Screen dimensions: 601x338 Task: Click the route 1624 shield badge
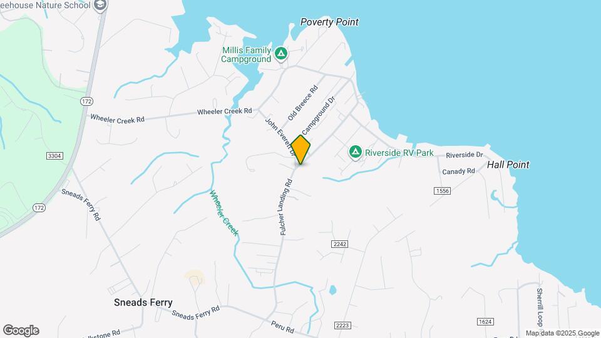click(x=485, y=322)
